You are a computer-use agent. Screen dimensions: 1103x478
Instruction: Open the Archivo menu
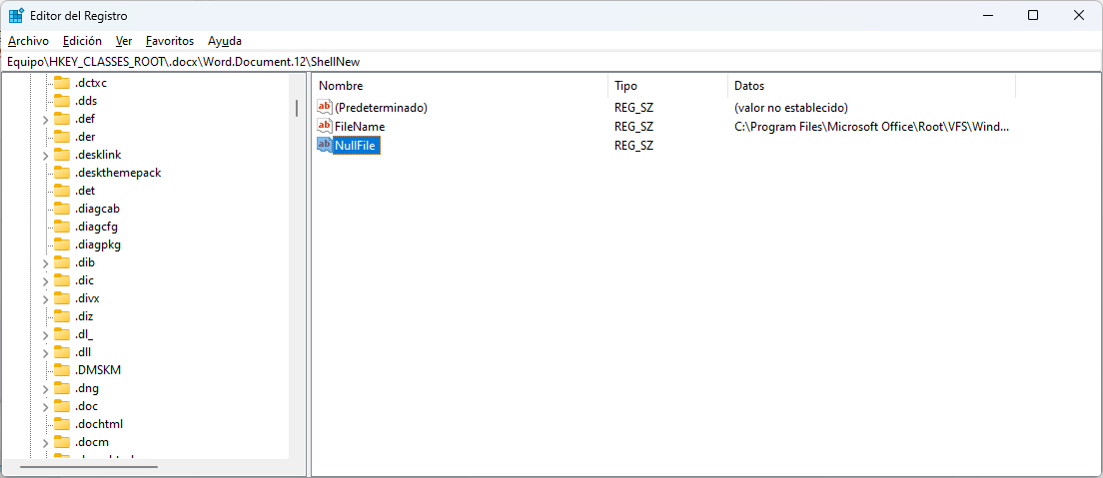(28, 41)
